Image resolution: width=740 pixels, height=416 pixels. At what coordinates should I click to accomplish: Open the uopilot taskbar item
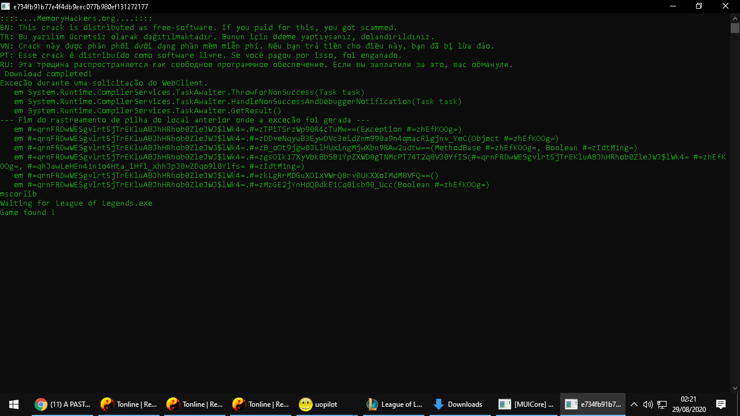click(x=327, y=404)
